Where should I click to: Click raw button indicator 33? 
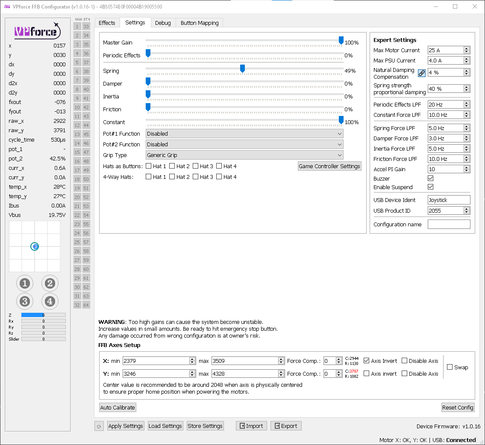[86, 27]
